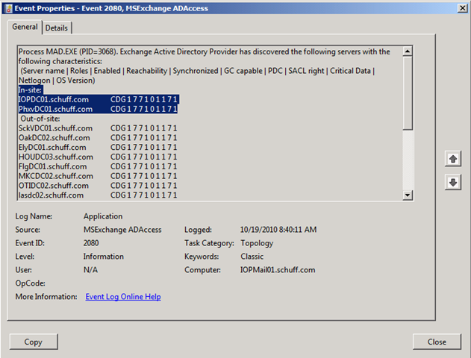Click the Source value MSExchange ADAccess
Image resolution: width=471 pixels, height=358 pixels.
pyautogui.click(x=122, y=230)
